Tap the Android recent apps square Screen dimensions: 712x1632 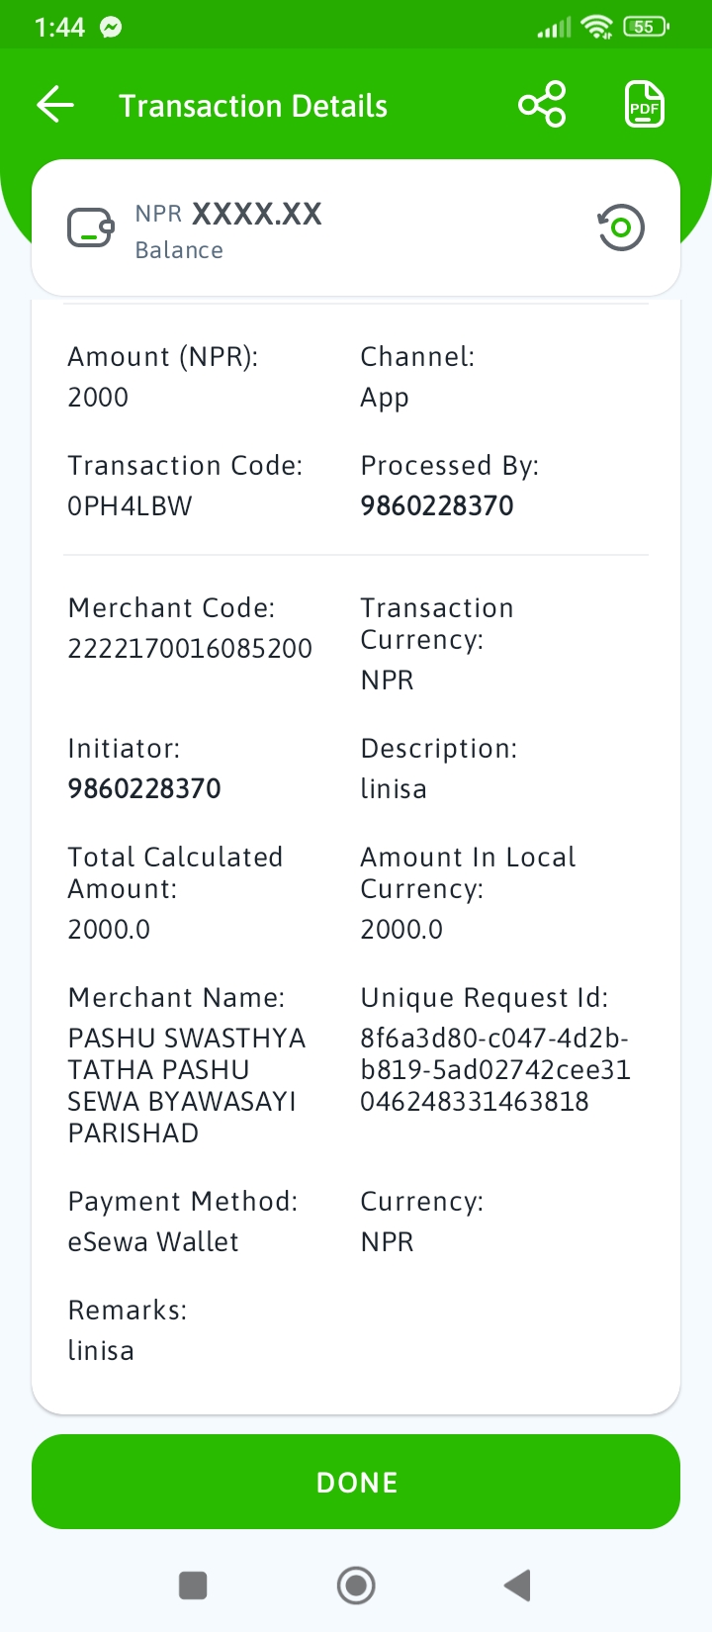[193, 1586]
